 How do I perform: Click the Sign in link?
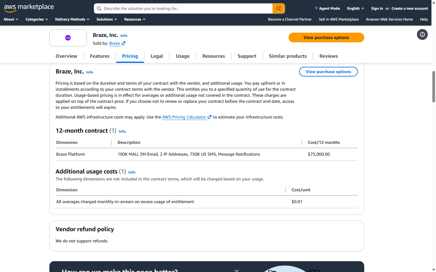[x=377, y=8]
